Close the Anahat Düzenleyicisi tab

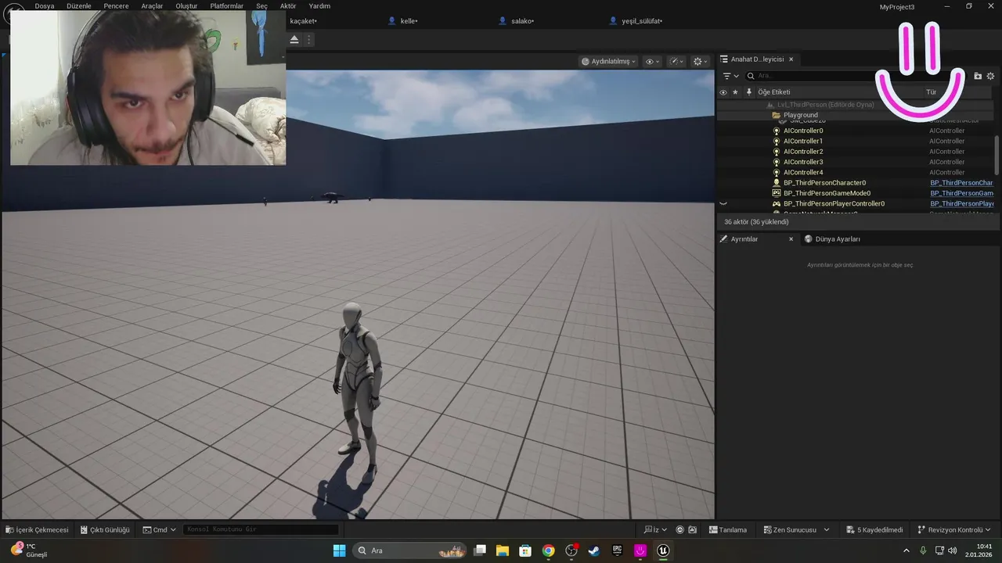[791, 59]
